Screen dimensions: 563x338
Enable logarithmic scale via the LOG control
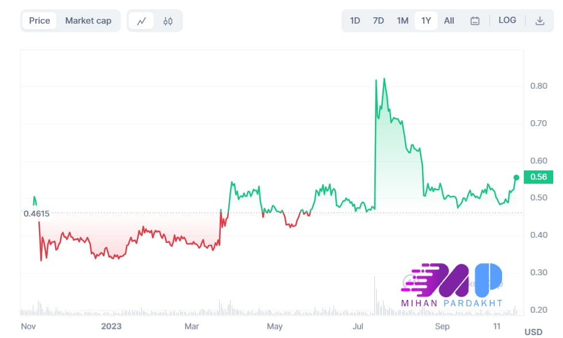pyautogui.click(x=507, y=20)
